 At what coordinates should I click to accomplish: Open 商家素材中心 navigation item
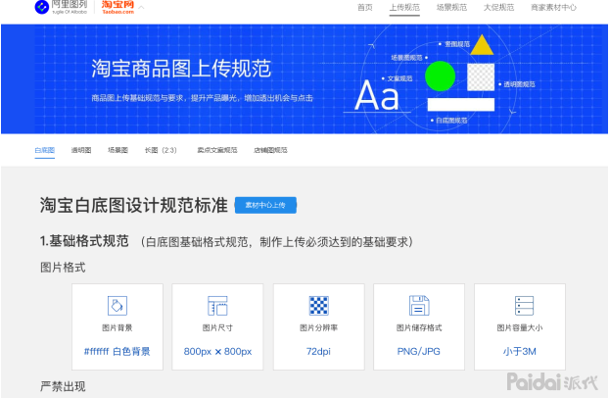[x=553, y=8]
